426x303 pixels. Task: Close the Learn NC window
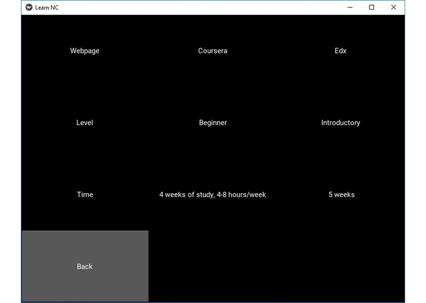pos(394,7)
